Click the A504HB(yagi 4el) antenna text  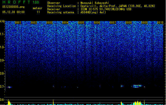(93, 12)
